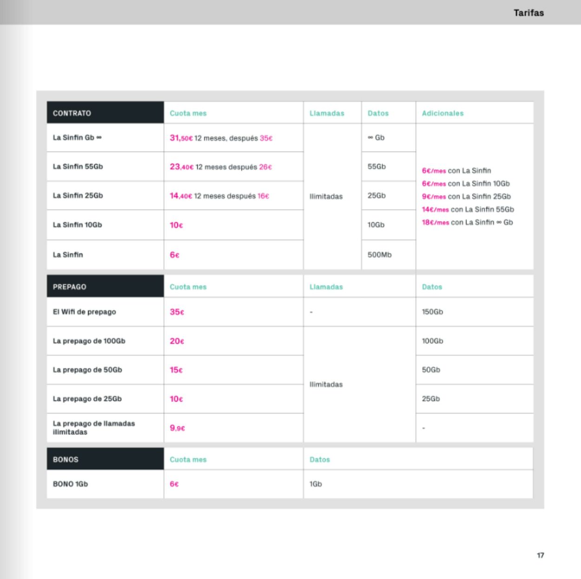Click page number 17
Screen dimensions: 581x579
541,555
